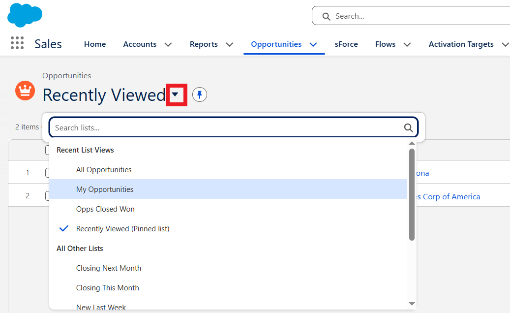Select the Closing Next Month list view
Viewport: 510px width, 313px height.
click(228, 268)
